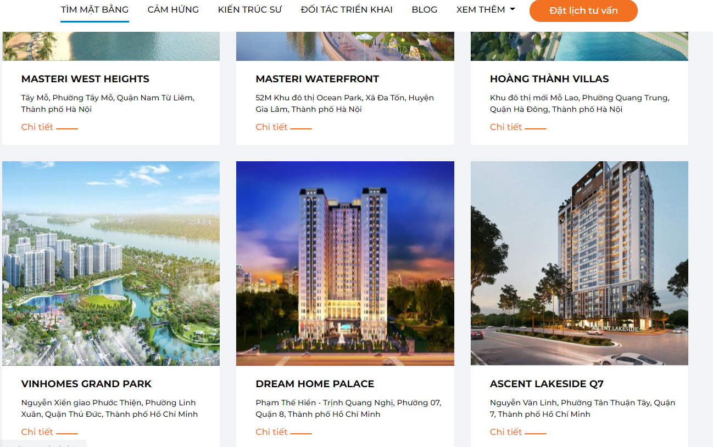Expand the XEM THÊM dropdown
The height and width of the screenshot is (447, 713).
tap(486, 10)
